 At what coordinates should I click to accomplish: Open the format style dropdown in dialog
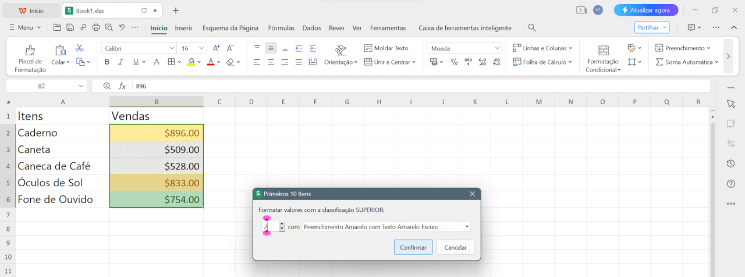(386, 227)
